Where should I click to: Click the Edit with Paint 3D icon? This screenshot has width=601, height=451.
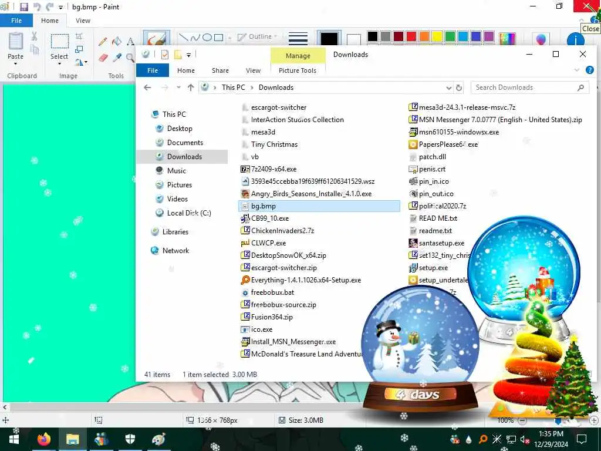pyautogui.click(x=541, y=39)
